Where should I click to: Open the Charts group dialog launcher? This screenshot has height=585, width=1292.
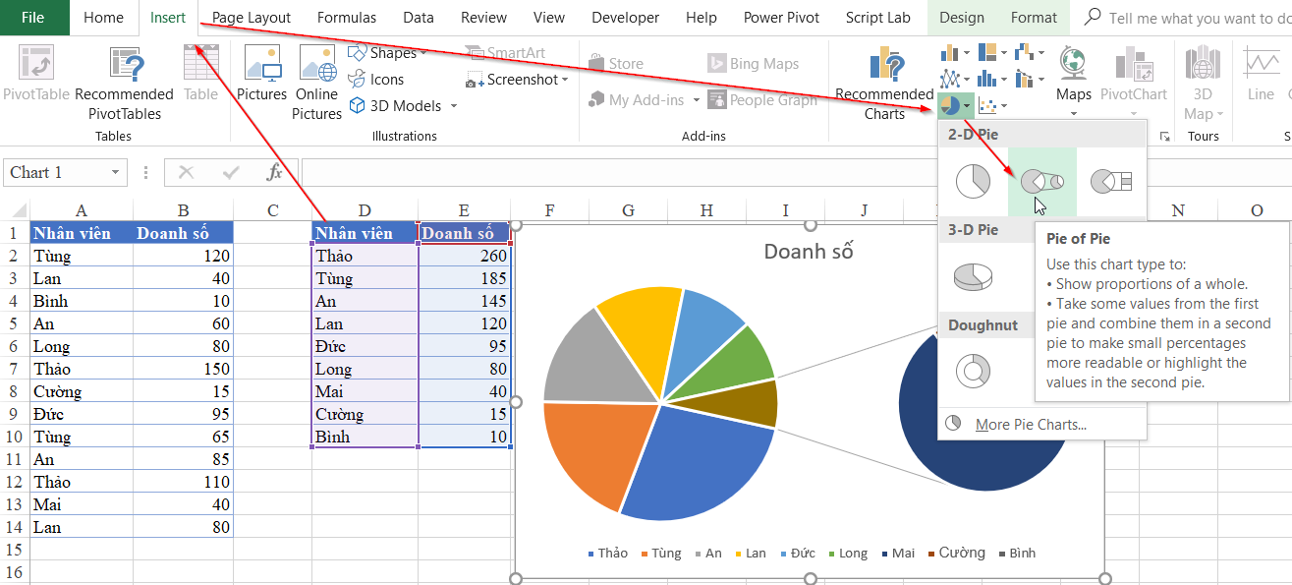pyautogui.click(x=1165, y=137)
